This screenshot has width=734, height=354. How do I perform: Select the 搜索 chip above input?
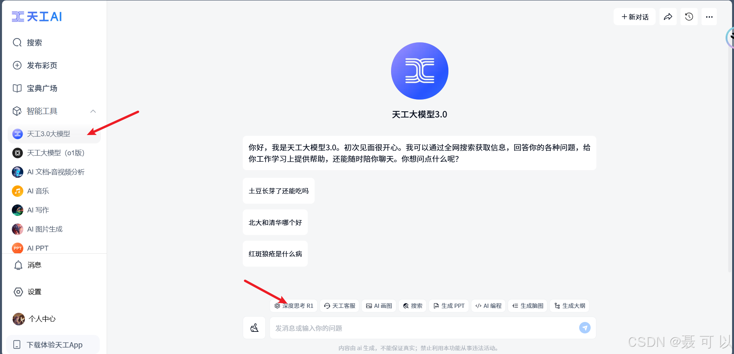point(412,306)
